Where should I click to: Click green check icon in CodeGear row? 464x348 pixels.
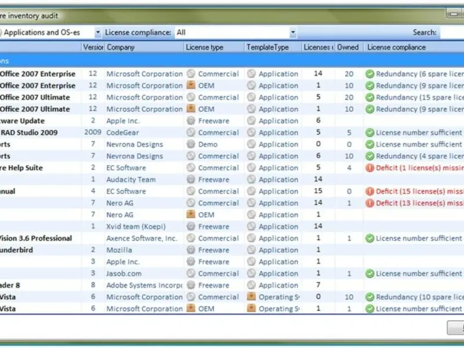coord(369,133)
